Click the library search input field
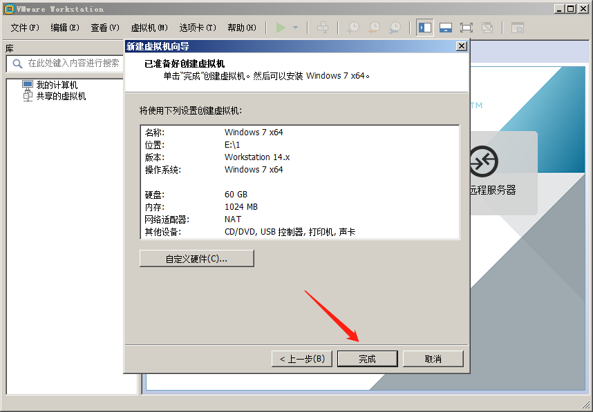 pyautogui.click(x=65, y=63)
